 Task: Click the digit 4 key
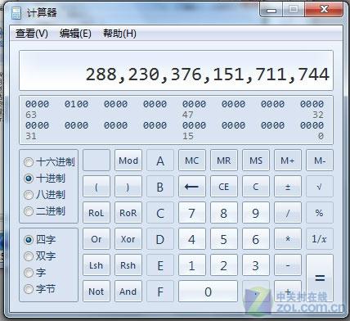(192, 239)
